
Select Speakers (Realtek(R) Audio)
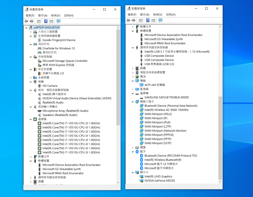(x=60, y=115)
